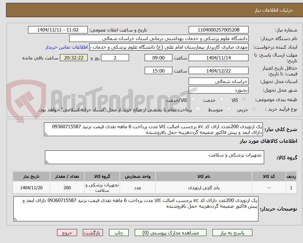Select the کالا/خدمت radio button
Image resolution: width=303 pixels, height=243 pixels.
point(193,99)
